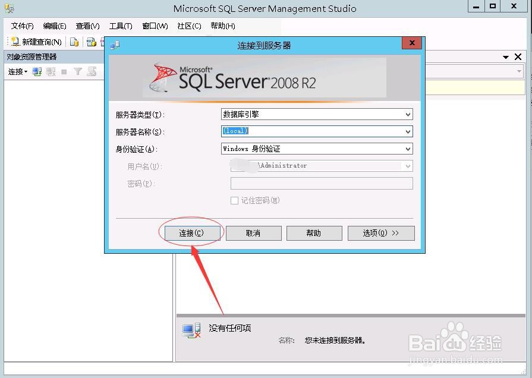This screenshot has width=532, height=378.
Task: Open the 帮助(H) menu
Action: (x=222, y=26)
